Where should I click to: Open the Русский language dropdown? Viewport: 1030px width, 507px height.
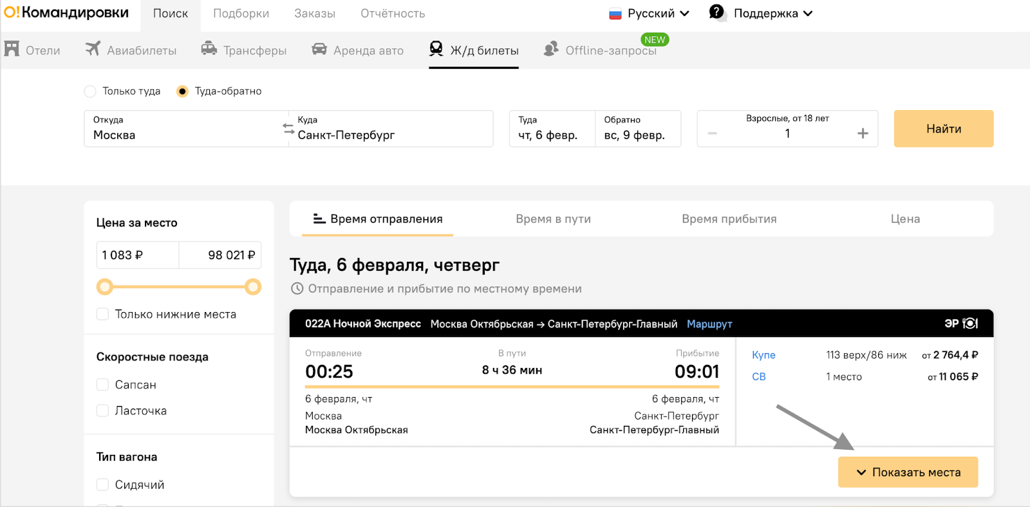[x=650, y=14]
